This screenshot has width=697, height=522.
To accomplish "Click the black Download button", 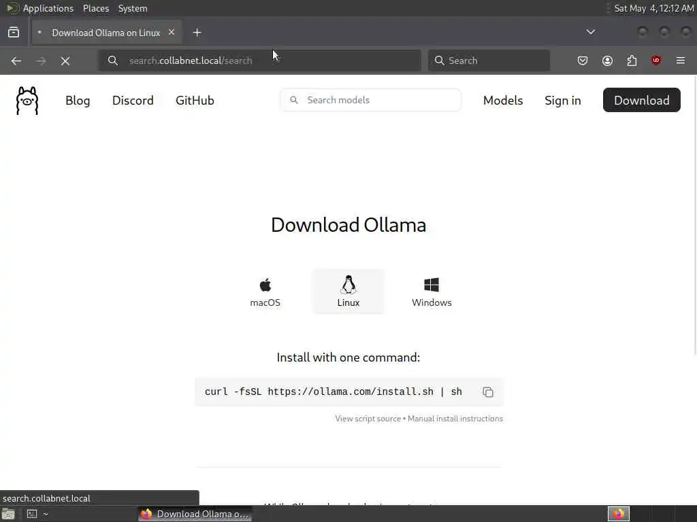I will click(x=641, y=100).
